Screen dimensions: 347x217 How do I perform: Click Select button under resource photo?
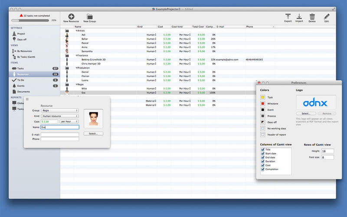click(93, 134)
